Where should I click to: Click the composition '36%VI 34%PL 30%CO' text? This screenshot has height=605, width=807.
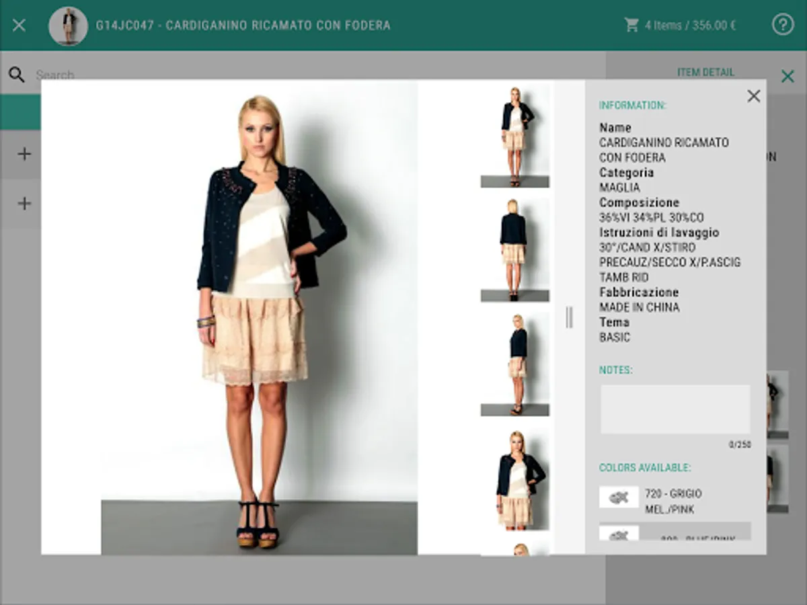click(x=651, y=218)
